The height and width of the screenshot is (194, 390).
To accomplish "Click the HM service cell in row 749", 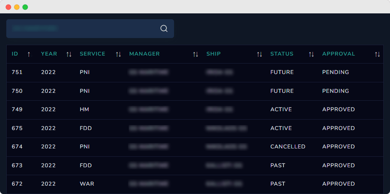I will pyautogui.click(x=84, y=110).
